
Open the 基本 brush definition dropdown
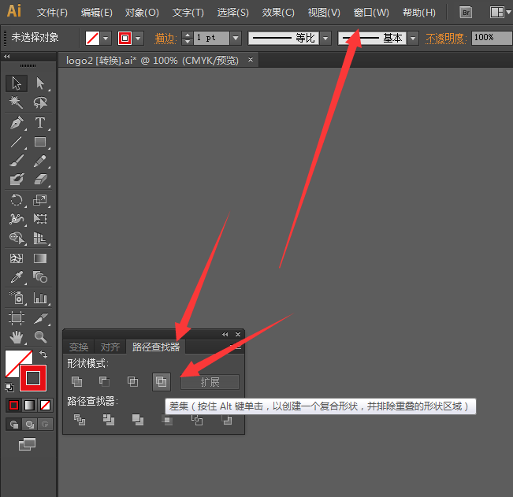coord(413,38)
